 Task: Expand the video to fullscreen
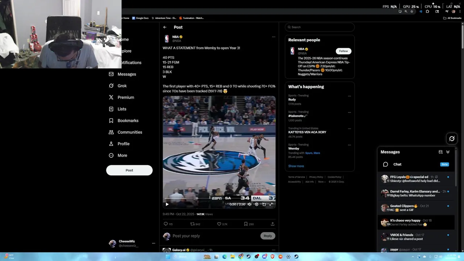click(x=271, y=204)
